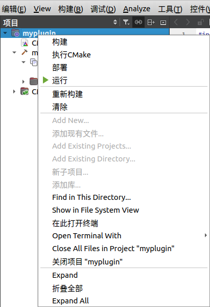Click the go back arrow icon

tap(176, 22)
